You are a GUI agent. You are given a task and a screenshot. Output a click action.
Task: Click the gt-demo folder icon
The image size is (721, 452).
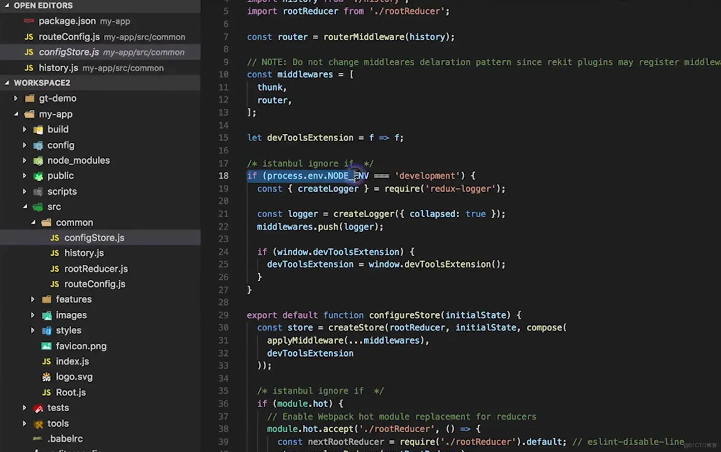point(30,99)
